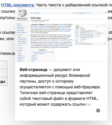112x125 pixels.
Task: Open the HTML-документа link
Action: [x=17, y=5]
